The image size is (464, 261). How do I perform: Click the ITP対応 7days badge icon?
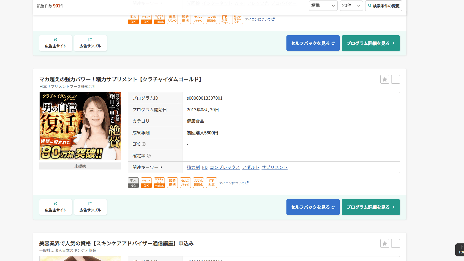[225, 19]
